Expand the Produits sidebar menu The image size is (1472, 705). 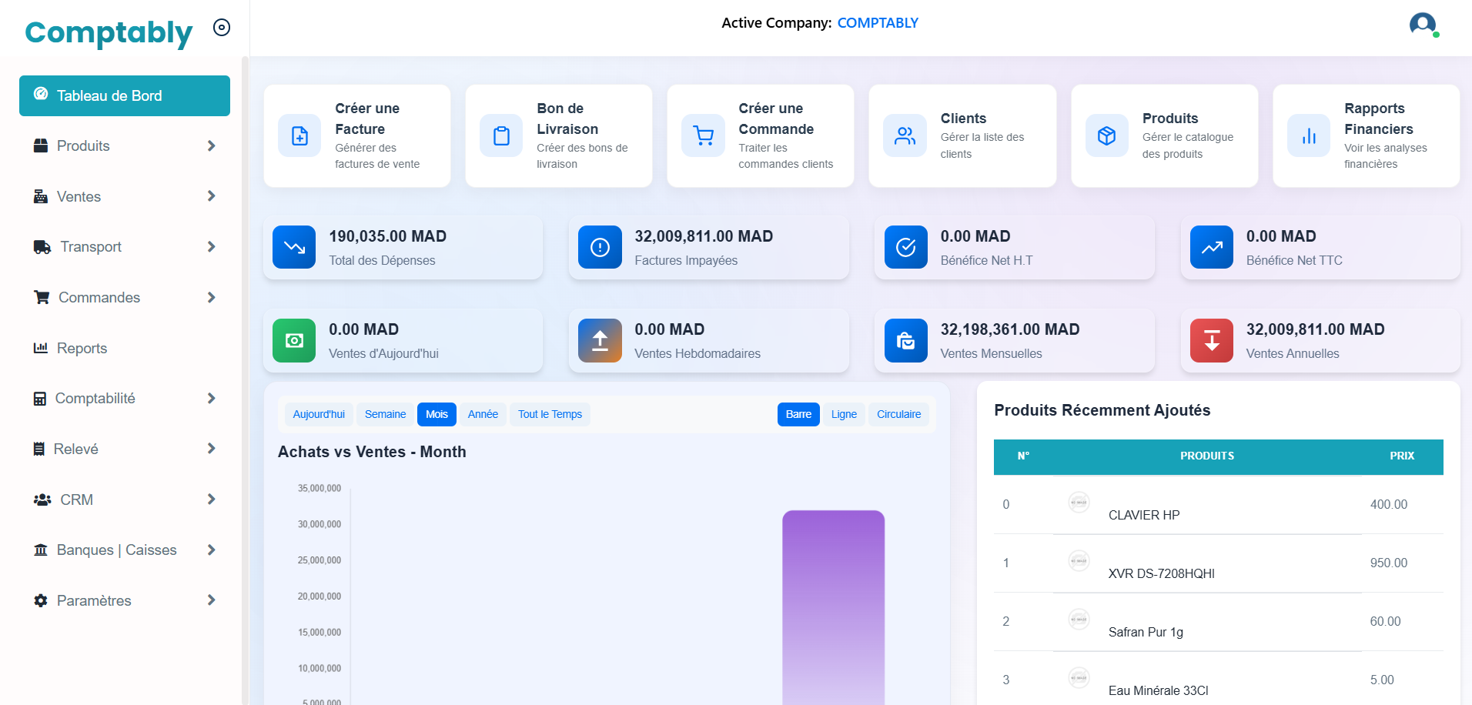[x=125, y=146]
